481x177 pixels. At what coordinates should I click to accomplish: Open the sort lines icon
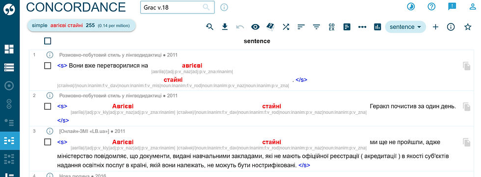[x=301, y=27]
